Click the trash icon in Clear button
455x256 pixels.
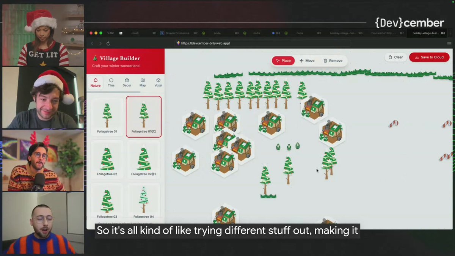point(390,57)
